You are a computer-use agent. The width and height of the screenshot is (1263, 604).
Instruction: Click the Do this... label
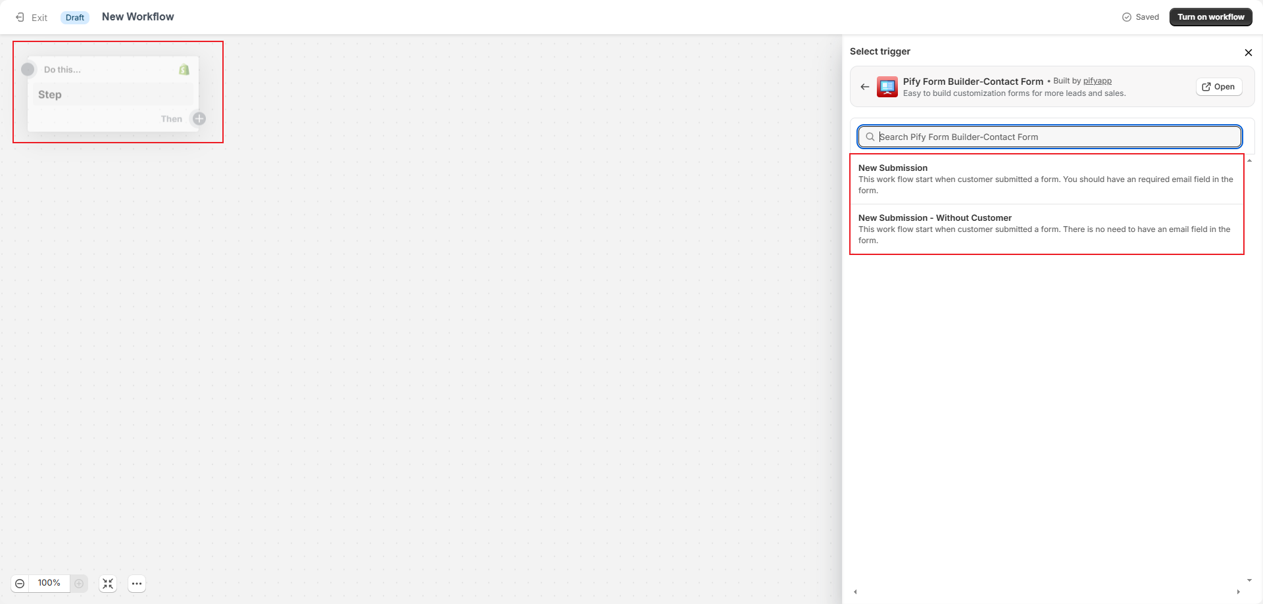pos(62,70)
